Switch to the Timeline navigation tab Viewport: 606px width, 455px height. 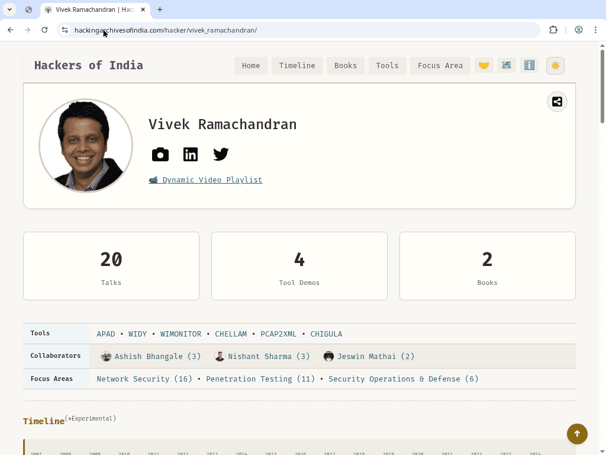[x=297, y=65]
